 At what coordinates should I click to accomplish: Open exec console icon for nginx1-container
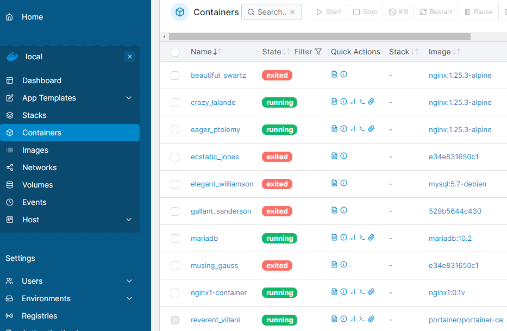pyautogui.click(x=362, y=292)
